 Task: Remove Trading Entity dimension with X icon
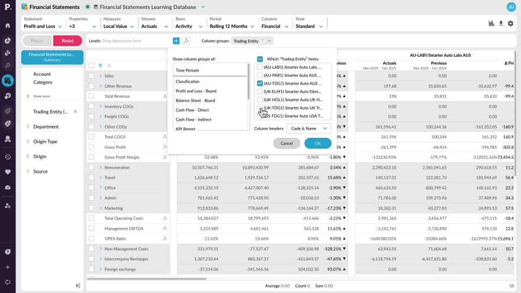pos(75,112)
